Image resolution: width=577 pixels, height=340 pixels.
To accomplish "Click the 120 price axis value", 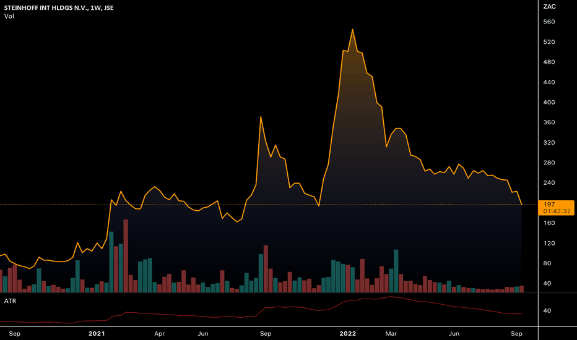I will click(549, 244).
